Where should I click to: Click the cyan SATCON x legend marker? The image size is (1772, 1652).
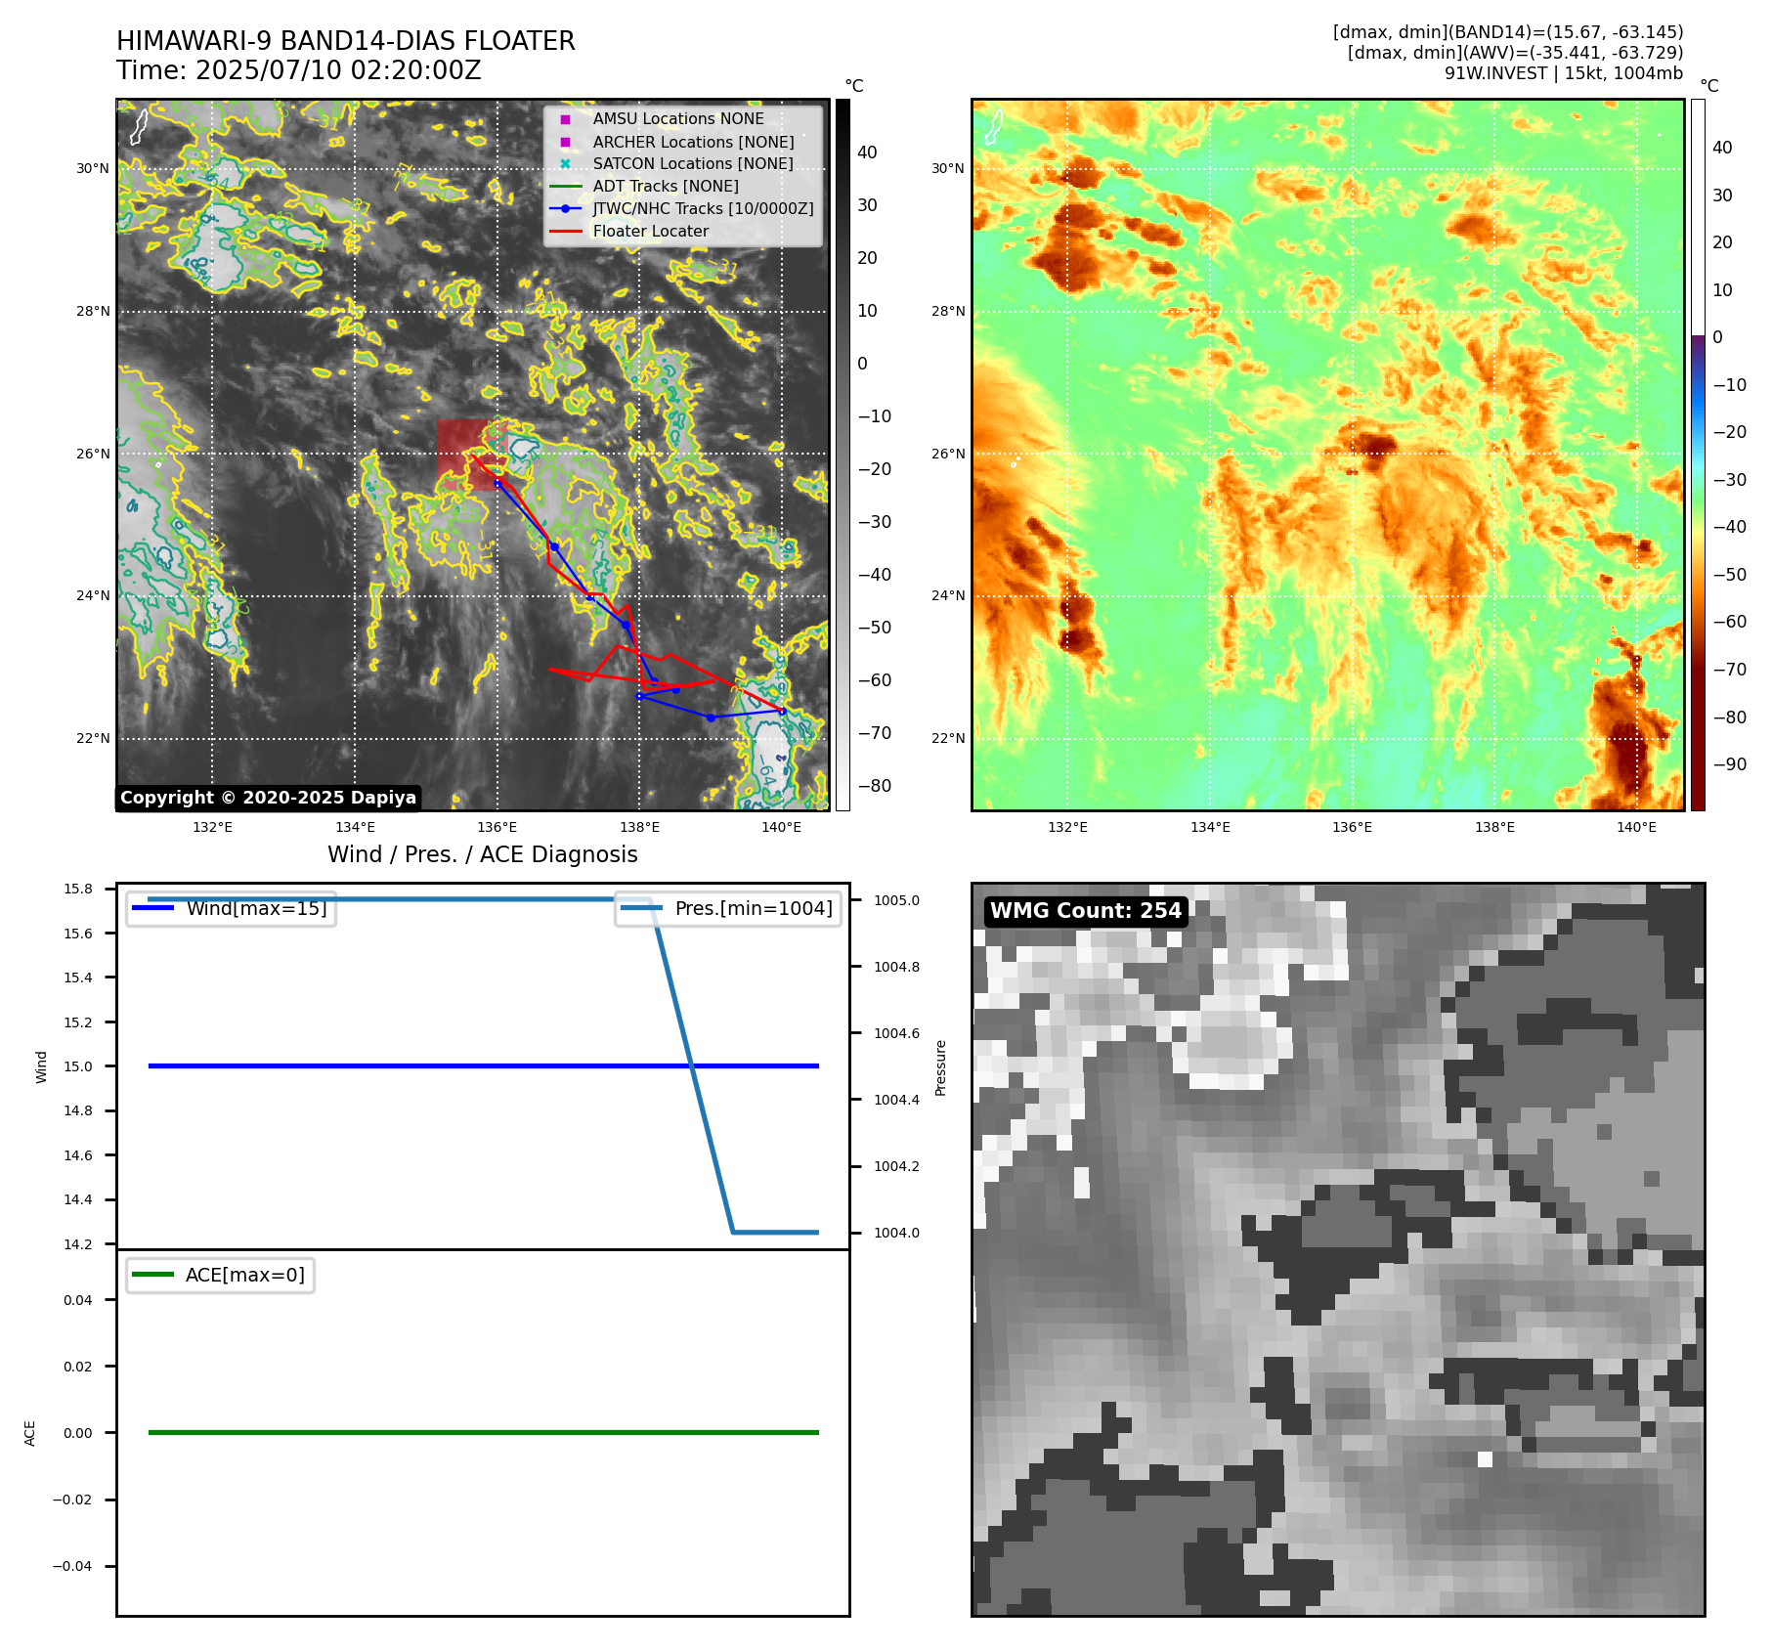565,164
